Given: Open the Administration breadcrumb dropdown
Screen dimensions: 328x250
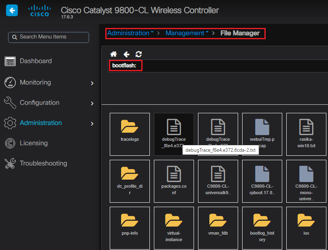Looking at the screenshot, I should tap(130, 33).
